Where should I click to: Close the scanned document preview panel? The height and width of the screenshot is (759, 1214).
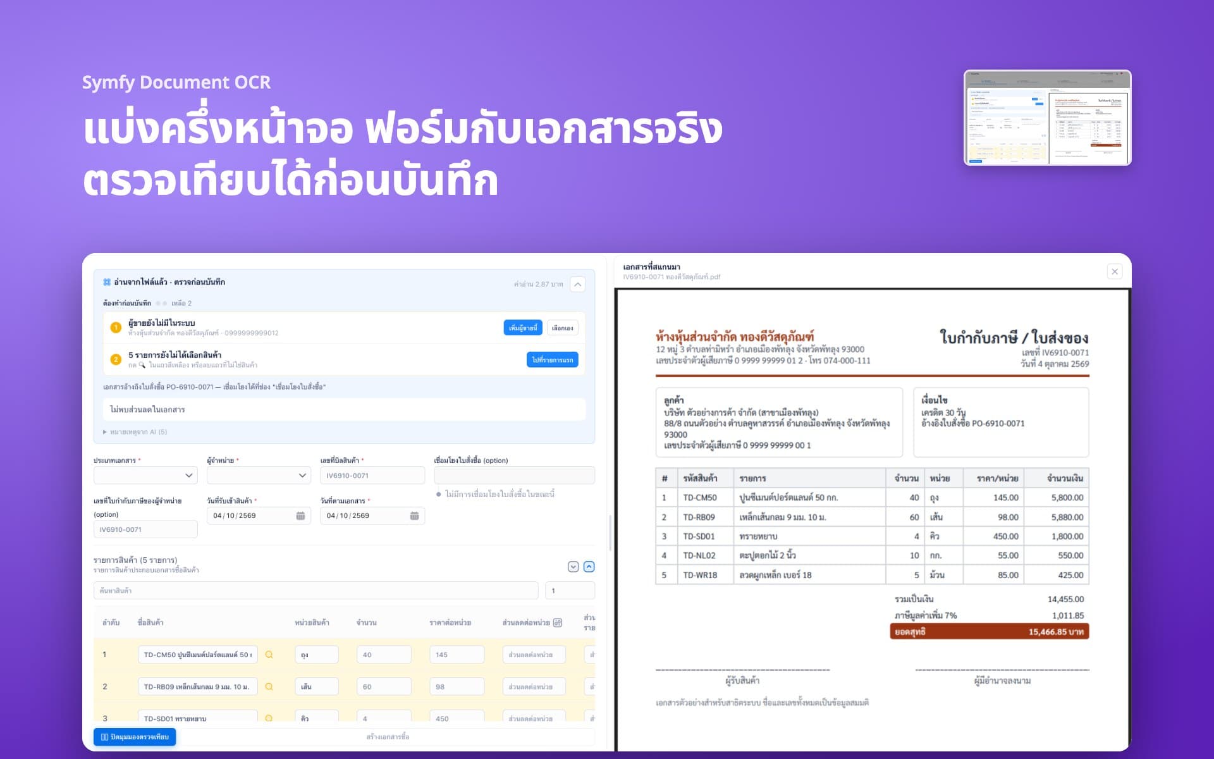click(x=1115, y=271)
